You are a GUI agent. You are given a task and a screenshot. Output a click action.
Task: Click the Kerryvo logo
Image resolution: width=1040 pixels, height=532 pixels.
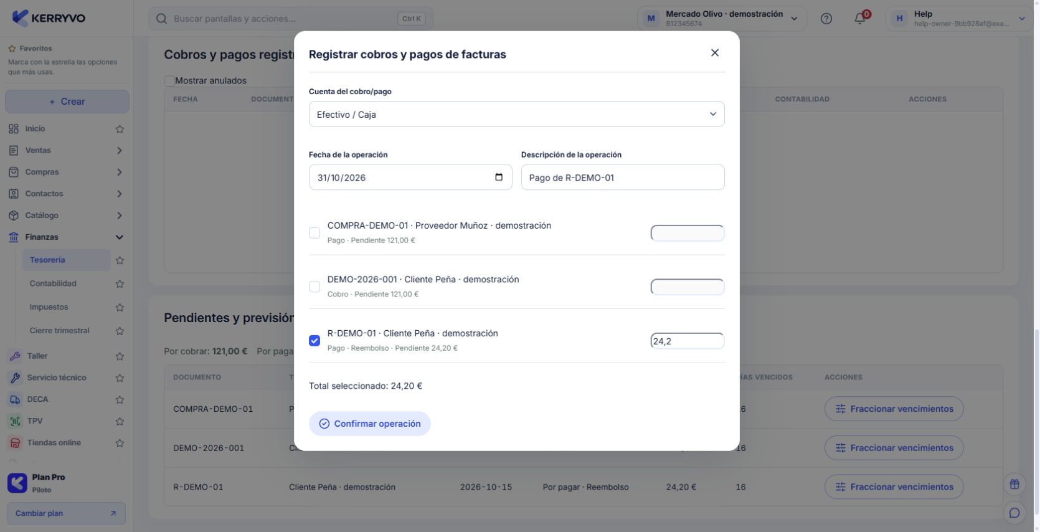(49, 18)
